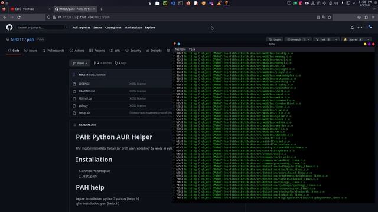Open the translate icon in address bar
378x212 pixels.
tap(324, 17)
